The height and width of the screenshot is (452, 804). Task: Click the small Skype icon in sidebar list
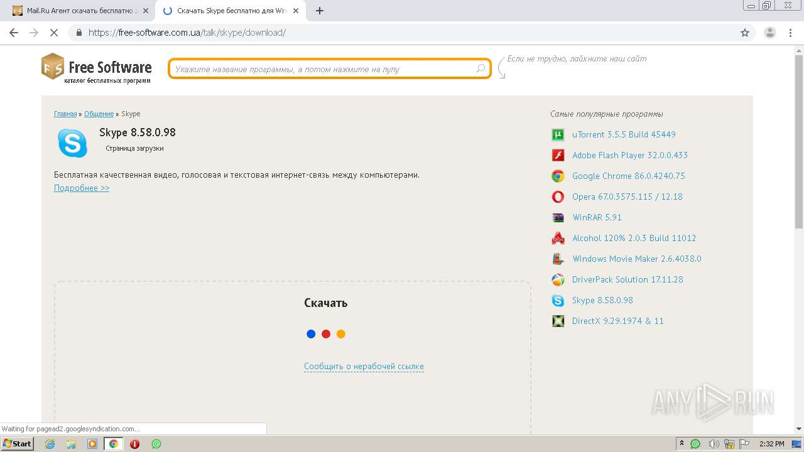coord(558,300)
